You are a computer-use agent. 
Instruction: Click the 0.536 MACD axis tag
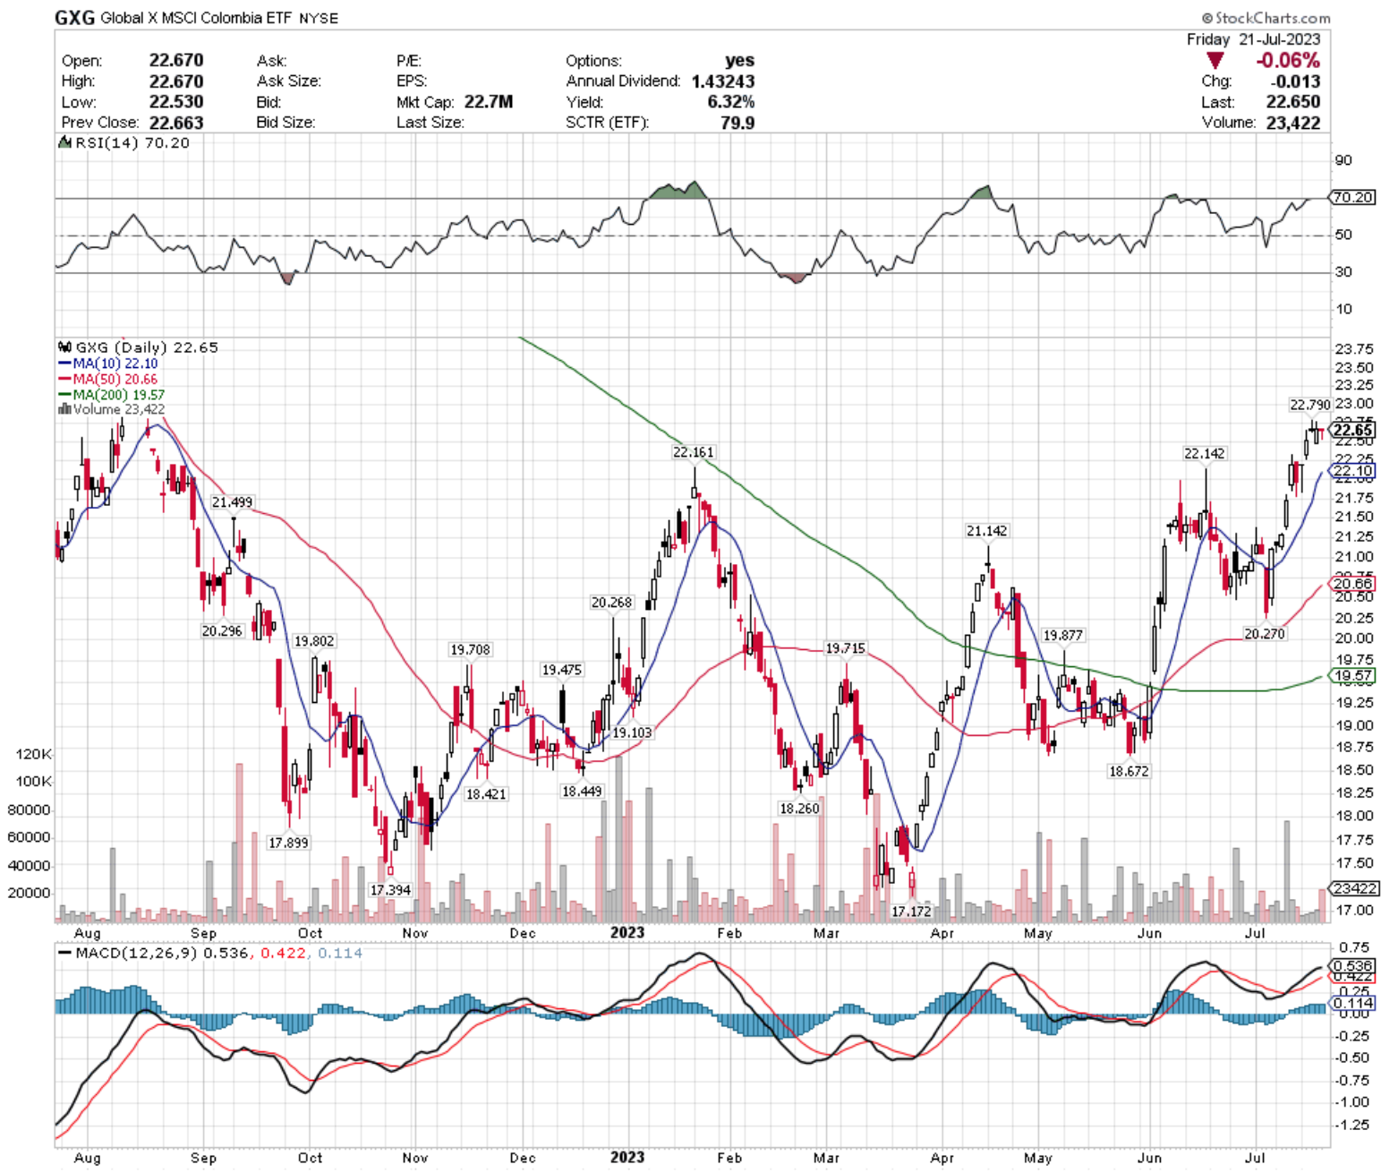pyautogui.click(x=1353, y=966)
